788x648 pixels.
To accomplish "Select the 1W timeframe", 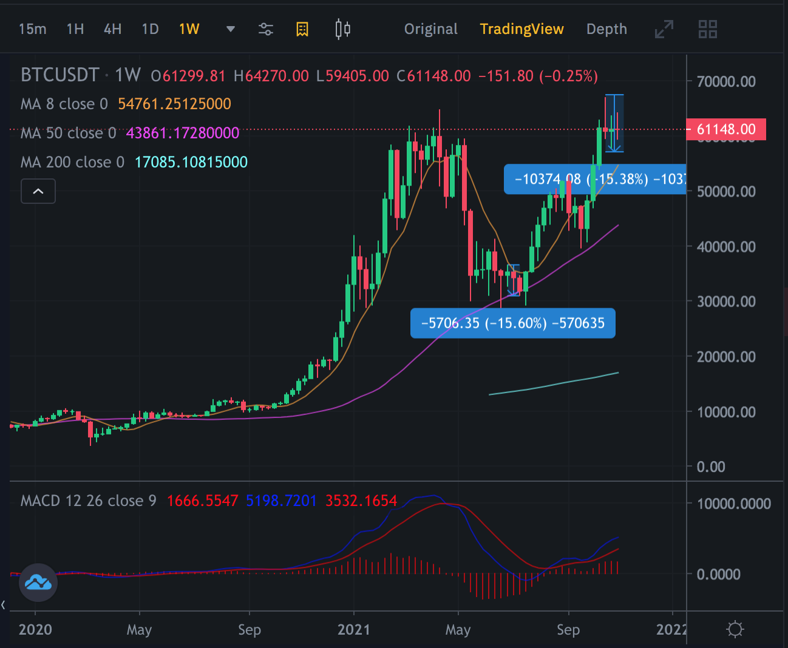I will (x=189, y=29).
